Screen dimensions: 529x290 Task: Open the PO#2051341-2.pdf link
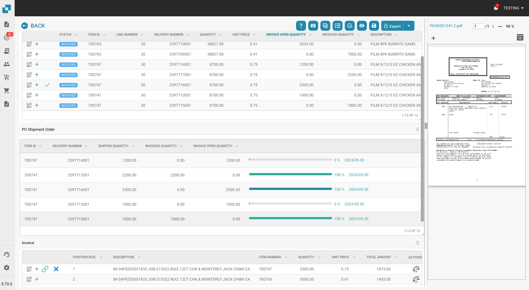tap(446, 26)
